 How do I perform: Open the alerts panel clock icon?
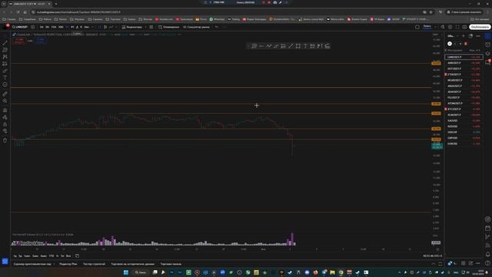488,45
